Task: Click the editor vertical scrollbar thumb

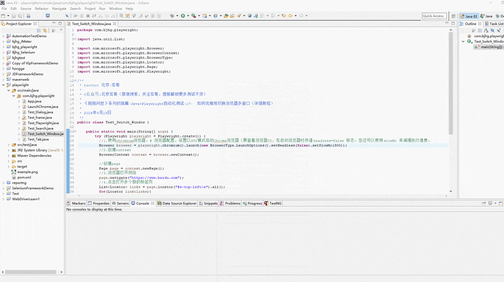Action: [451, 84]
